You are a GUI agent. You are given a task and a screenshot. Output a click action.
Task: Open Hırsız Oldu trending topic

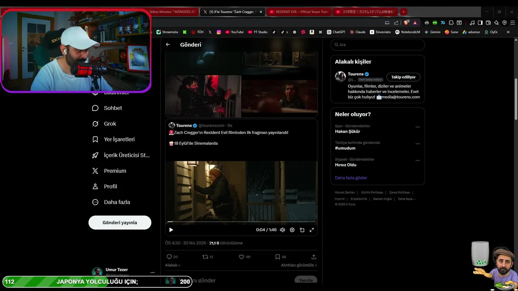click(x=346, y=165)
